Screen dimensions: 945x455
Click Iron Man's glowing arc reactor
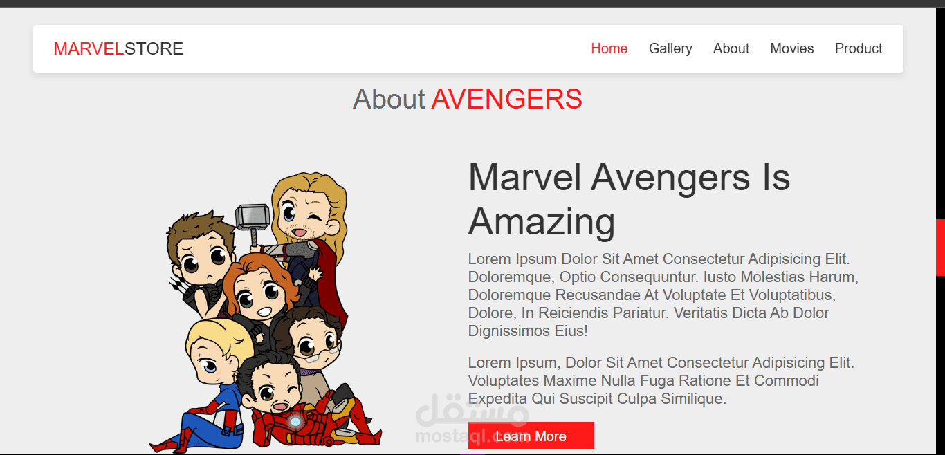click(x=295, y=421)
